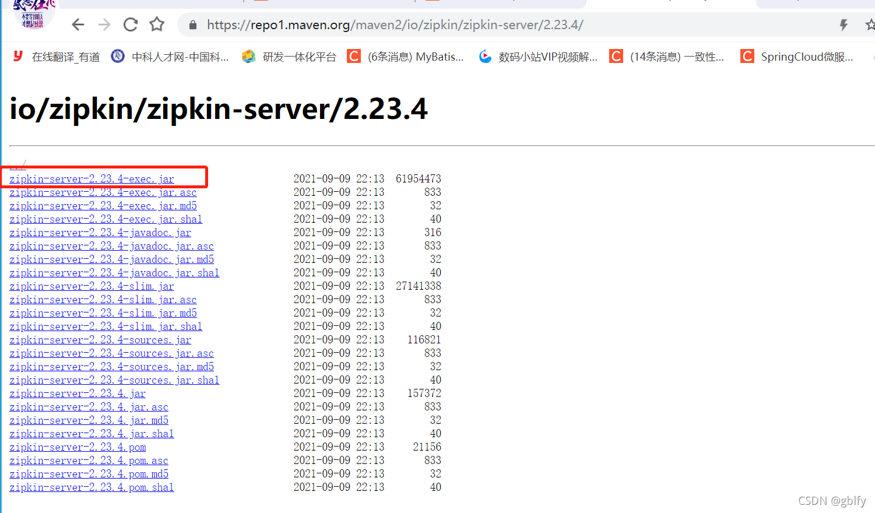This screenshot has height=513, width=875.
Task: Open zipkin-server-2.23.4-slim.jar.sha1 link
Action: [x=106, y=326]
